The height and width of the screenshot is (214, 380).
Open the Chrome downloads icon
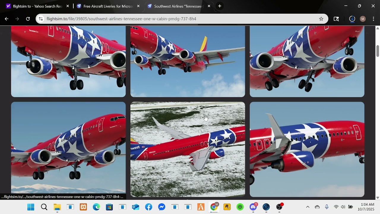(352, 19)
